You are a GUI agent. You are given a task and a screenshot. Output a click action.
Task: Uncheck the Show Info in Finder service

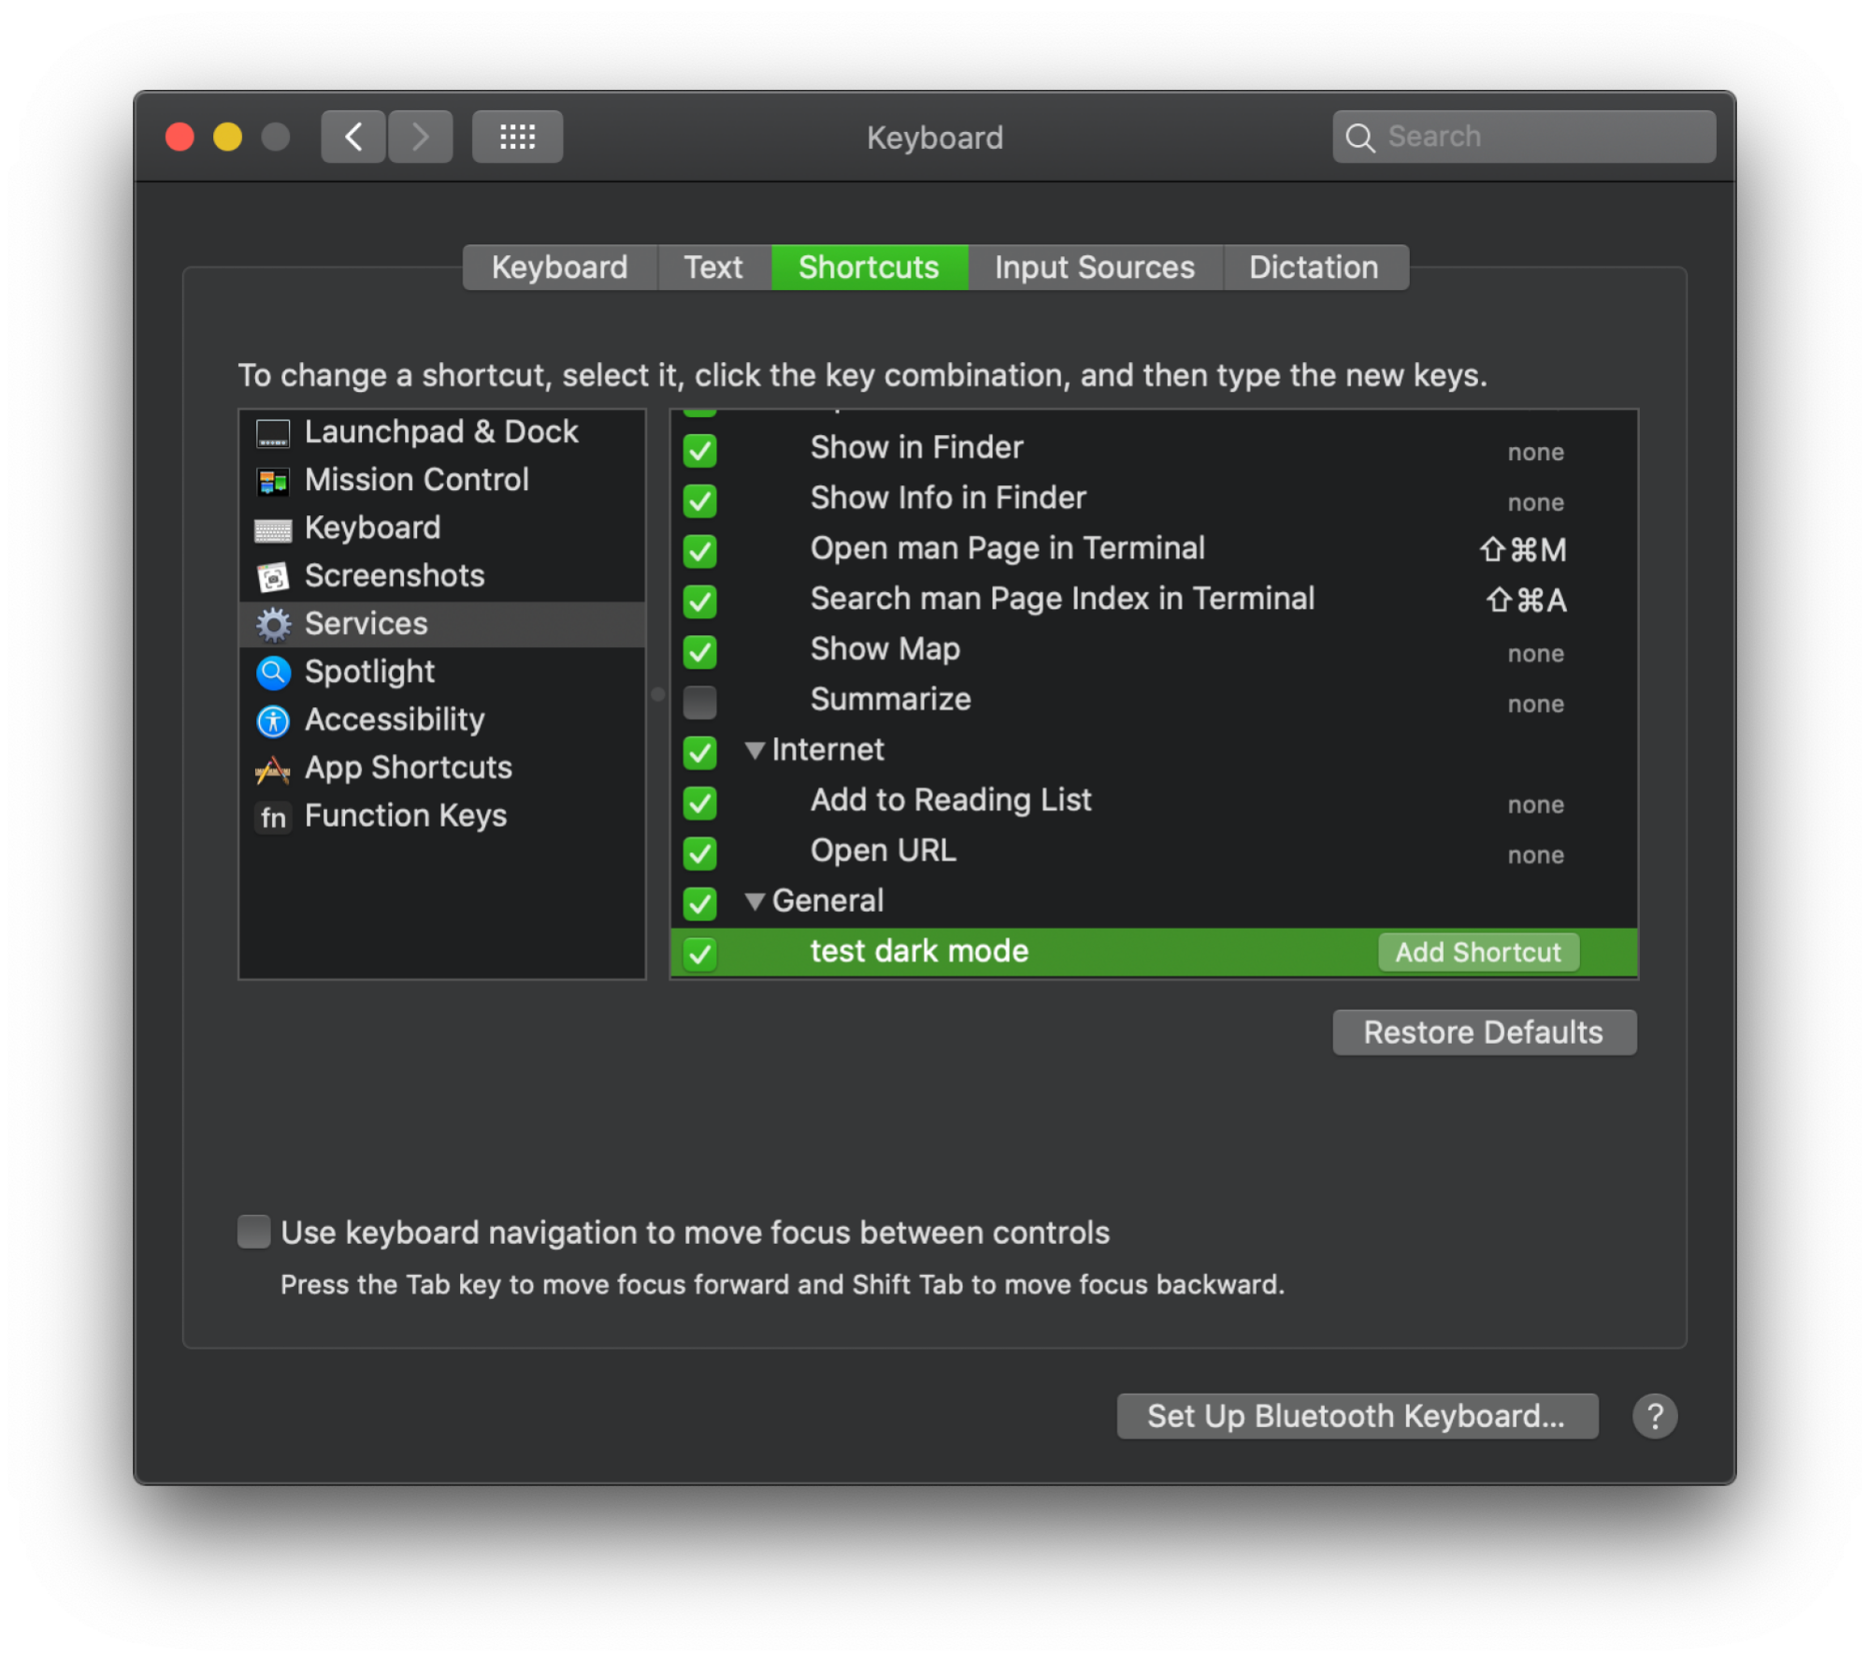coord(699,500)
